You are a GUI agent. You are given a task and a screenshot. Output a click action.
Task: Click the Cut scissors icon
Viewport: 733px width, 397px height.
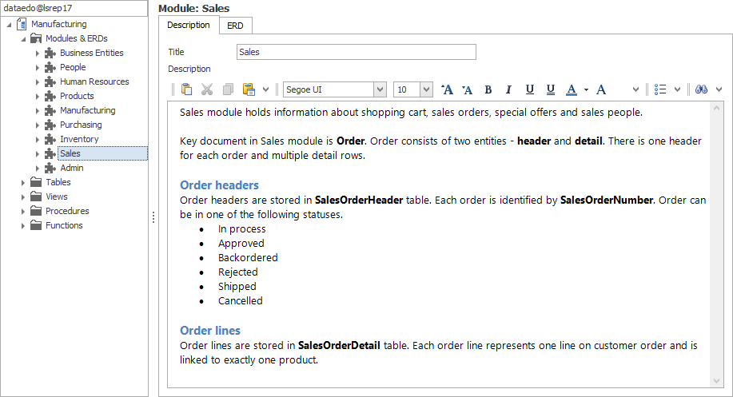coord(207,89)
